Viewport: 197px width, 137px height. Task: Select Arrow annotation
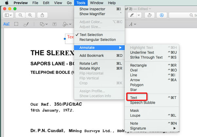[x=152, y=80]
